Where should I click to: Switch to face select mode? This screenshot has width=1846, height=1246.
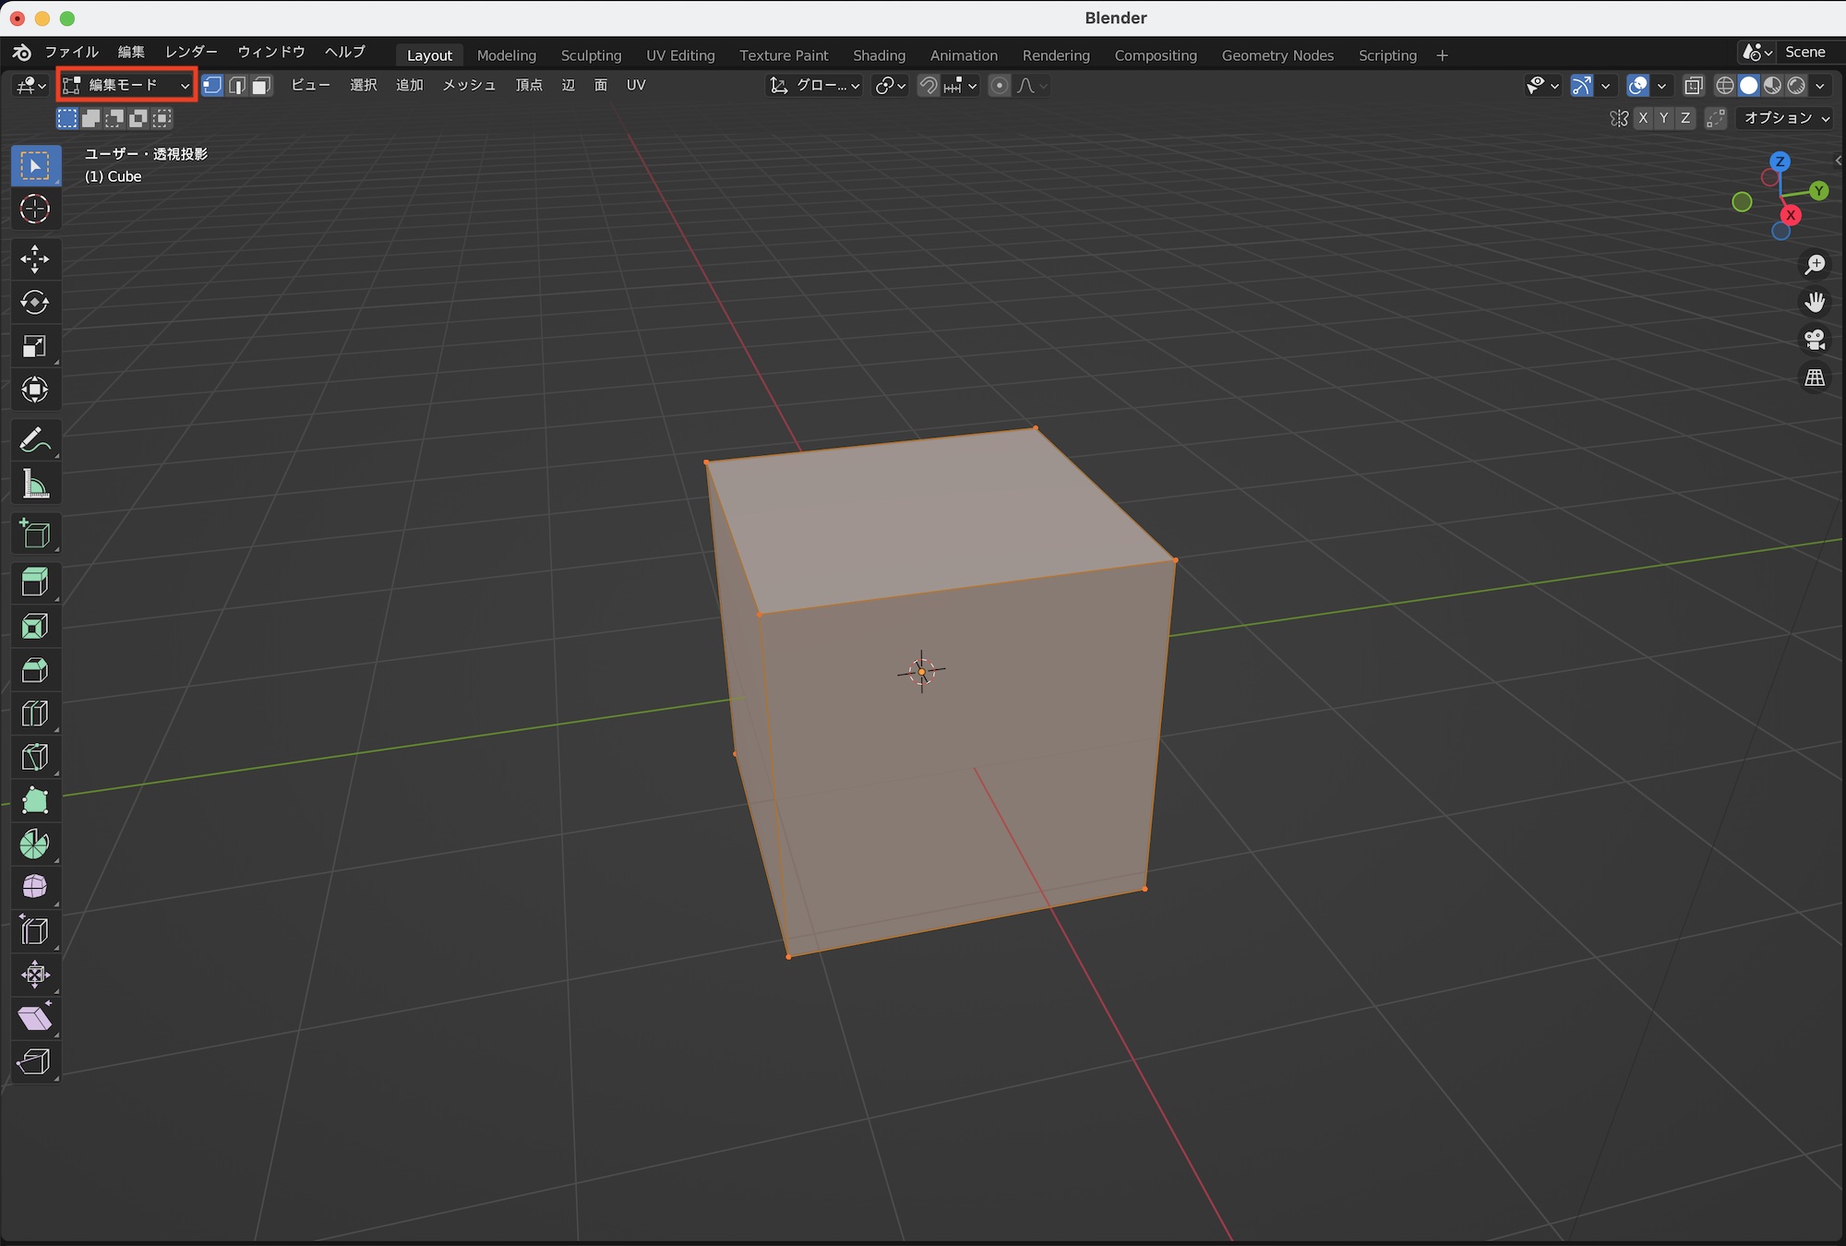[x=261, y=85]
